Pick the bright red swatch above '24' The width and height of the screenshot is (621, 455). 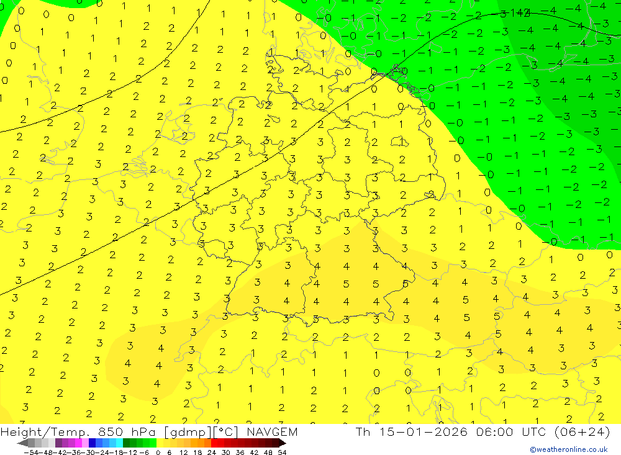(x=214, y=443)
